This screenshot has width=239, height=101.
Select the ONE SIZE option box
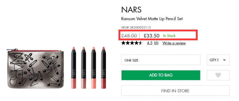tap(161, 60)
